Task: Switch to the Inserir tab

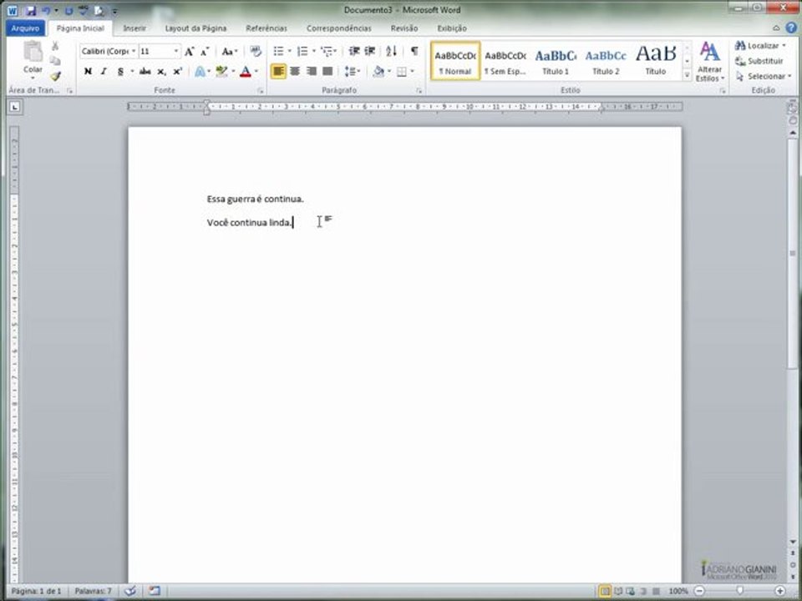Action: tap(135, 28)
